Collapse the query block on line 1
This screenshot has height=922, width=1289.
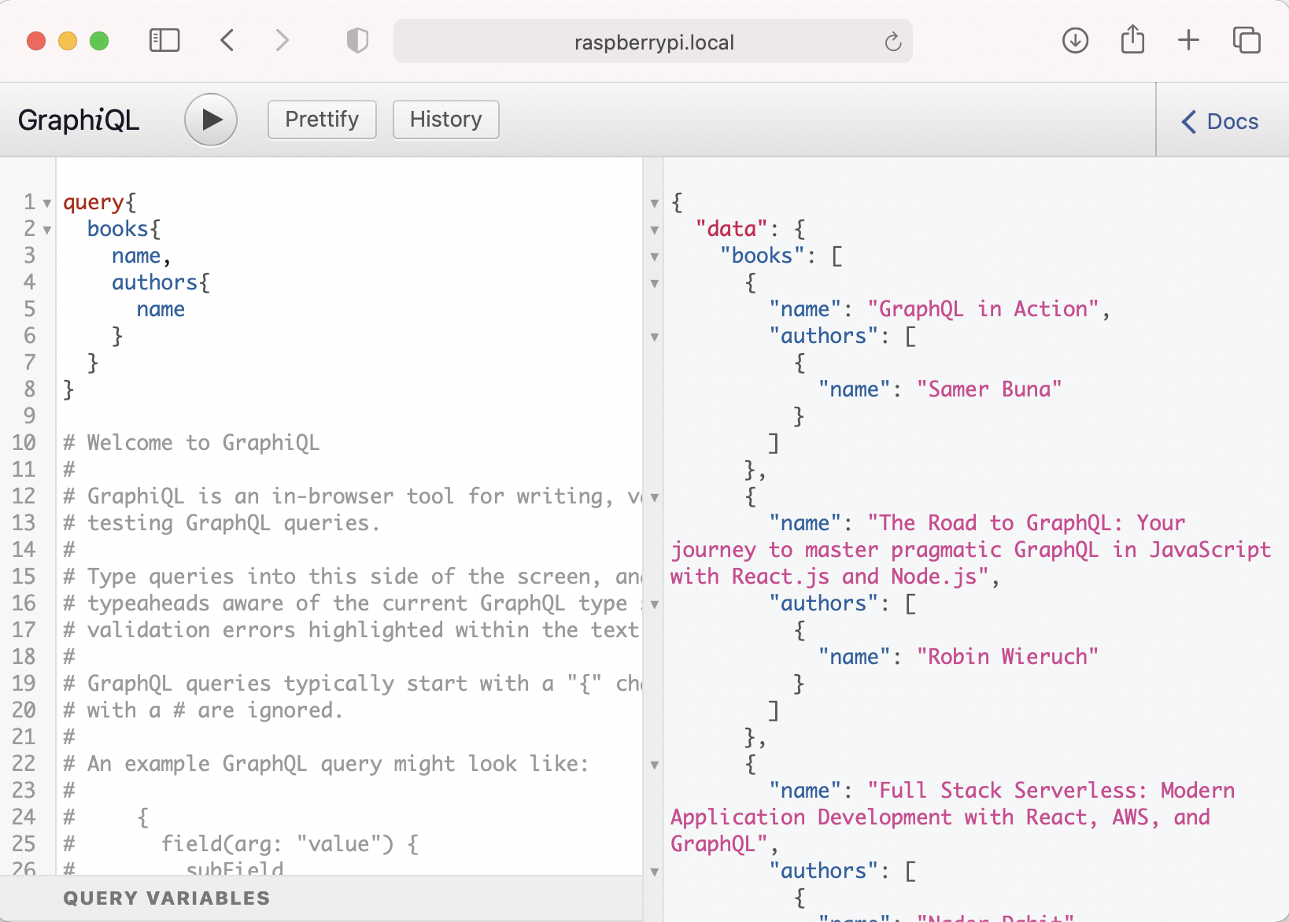click(47, 204)
